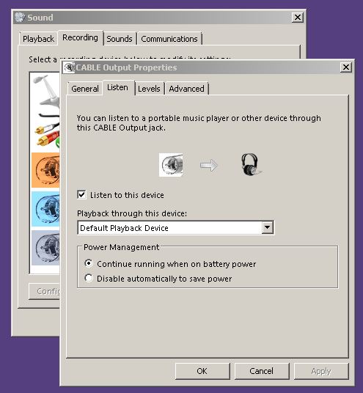
Task: Click the headphones icon in Listen tab
Action: (x=250, y=164)
